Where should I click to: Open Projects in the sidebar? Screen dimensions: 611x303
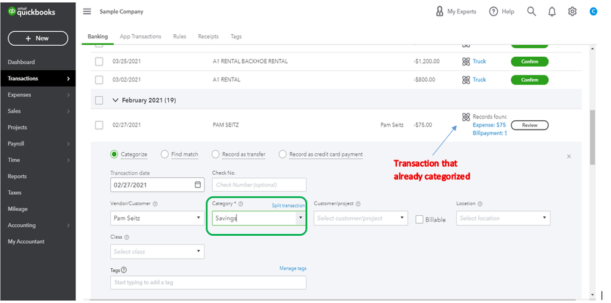tap(17, 128)
